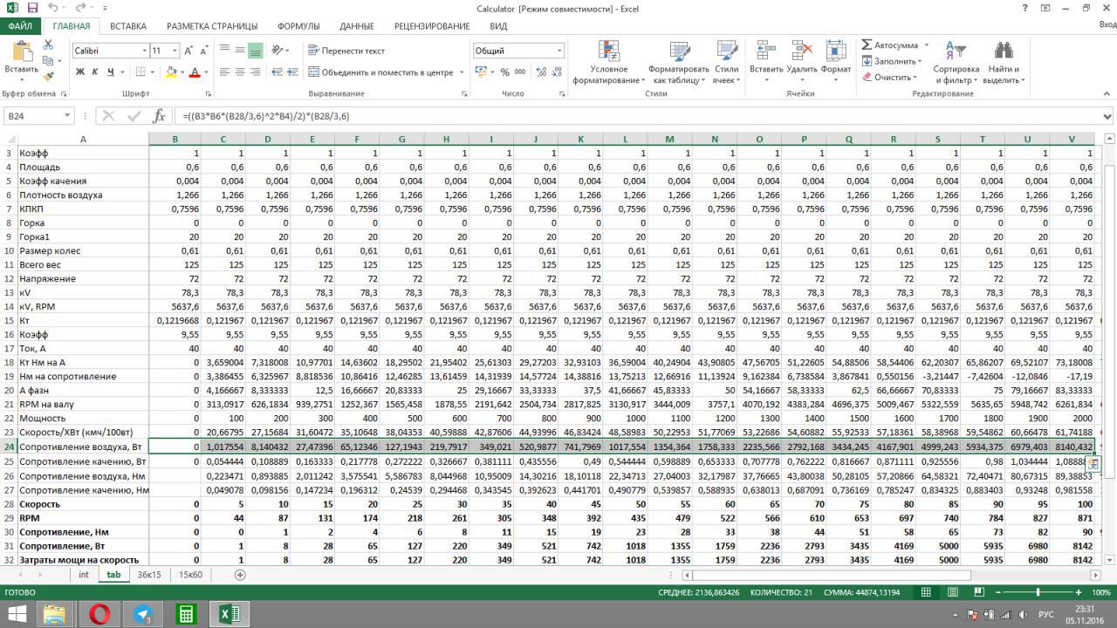Screen dimensions: 1117x628
Task: Click the Format Painter brush icon
Action: 48,77
